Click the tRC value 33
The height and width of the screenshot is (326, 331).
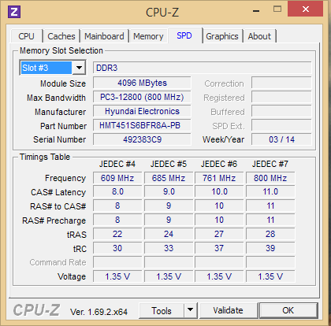169,248
